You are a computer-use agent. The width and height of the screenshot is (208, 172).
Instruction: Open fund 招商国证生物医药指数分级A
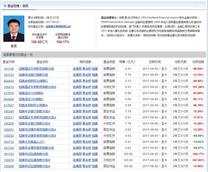click(37, 118)
